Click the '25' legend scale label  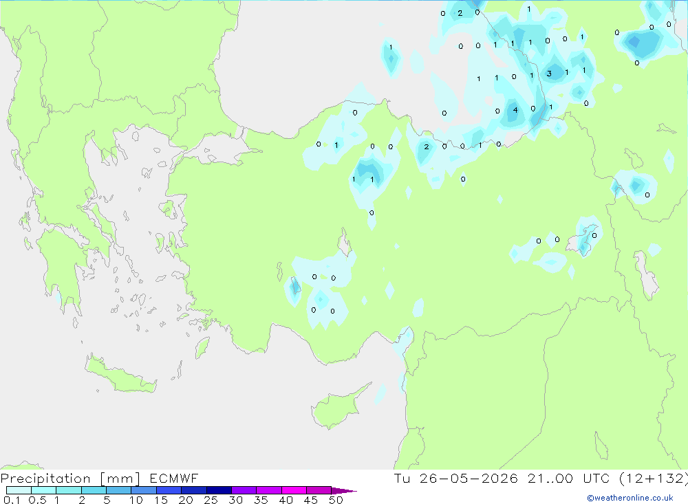pyautogui.click(x=211, y=500)
